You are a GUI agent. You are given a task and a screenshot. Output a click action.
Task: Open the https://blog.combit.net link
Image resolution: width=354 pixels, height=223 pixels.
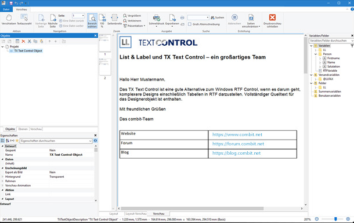coord(236,153)
